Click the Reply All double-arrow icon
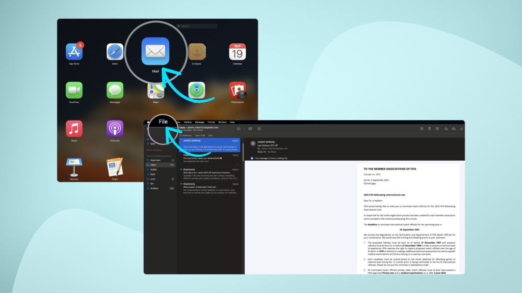Viewport: 522px width, 293px height. pyautogui.click(x=454, y=129)
